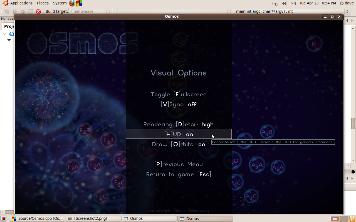Viewport: 356px width, 222px height.
Task: Click editor tab scroll-left arrow at top right
Action: pyautogui.click(x=347, y=21)
